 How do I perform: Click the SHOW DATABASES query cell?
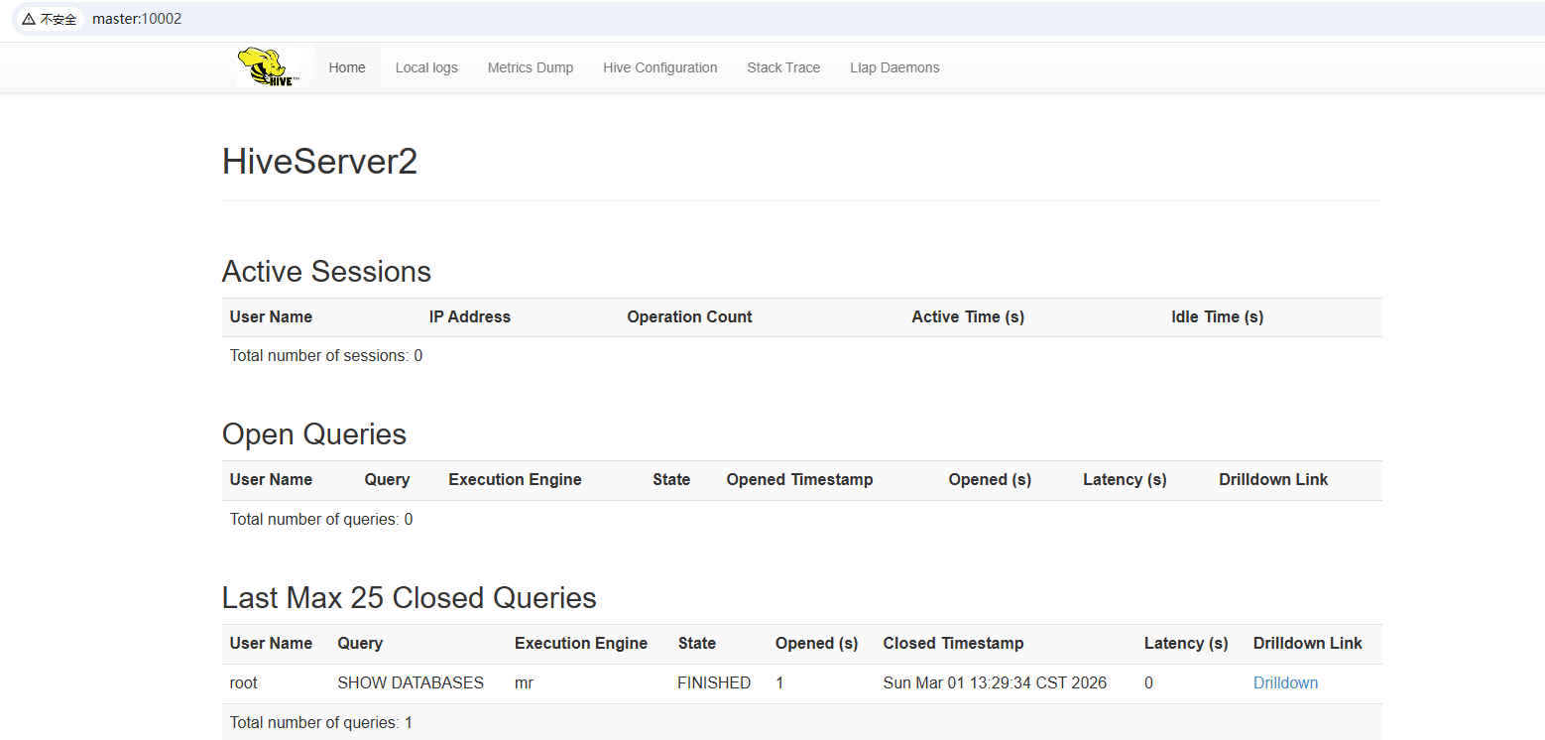411,682
